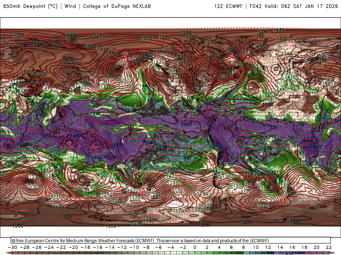
Task: Click the '1050' contour label on map
Action: (263, 206)
